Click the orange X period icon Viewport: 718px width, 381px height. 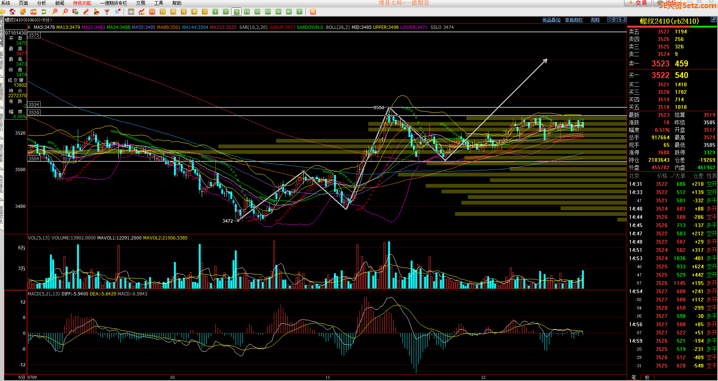coord(205,12)
